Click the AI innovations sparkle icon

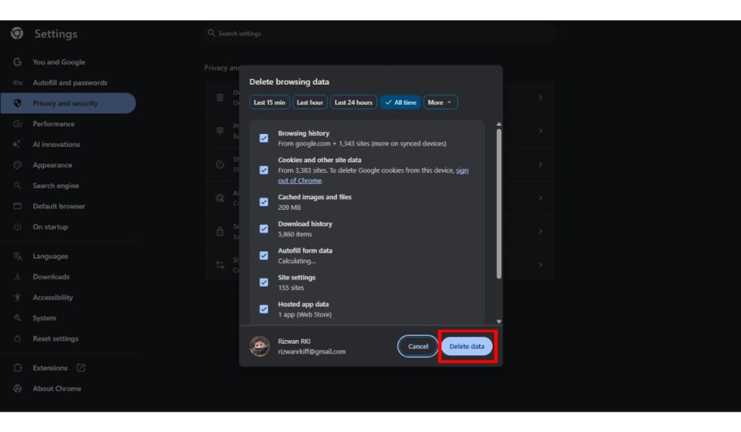coord(17,144)
